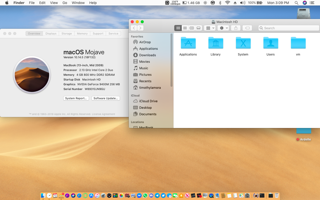This screenshot has width=320, height=200.
Task: Go back in Finder window
Action: coord(134,28)
